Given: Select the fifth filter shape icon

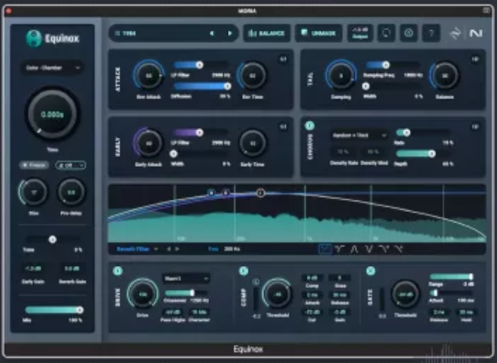Looking at the screenshot, I should (384, 249).
